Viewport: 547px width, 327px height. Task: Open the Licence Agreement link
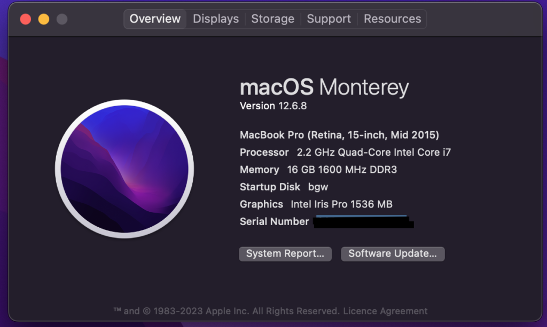385,311
